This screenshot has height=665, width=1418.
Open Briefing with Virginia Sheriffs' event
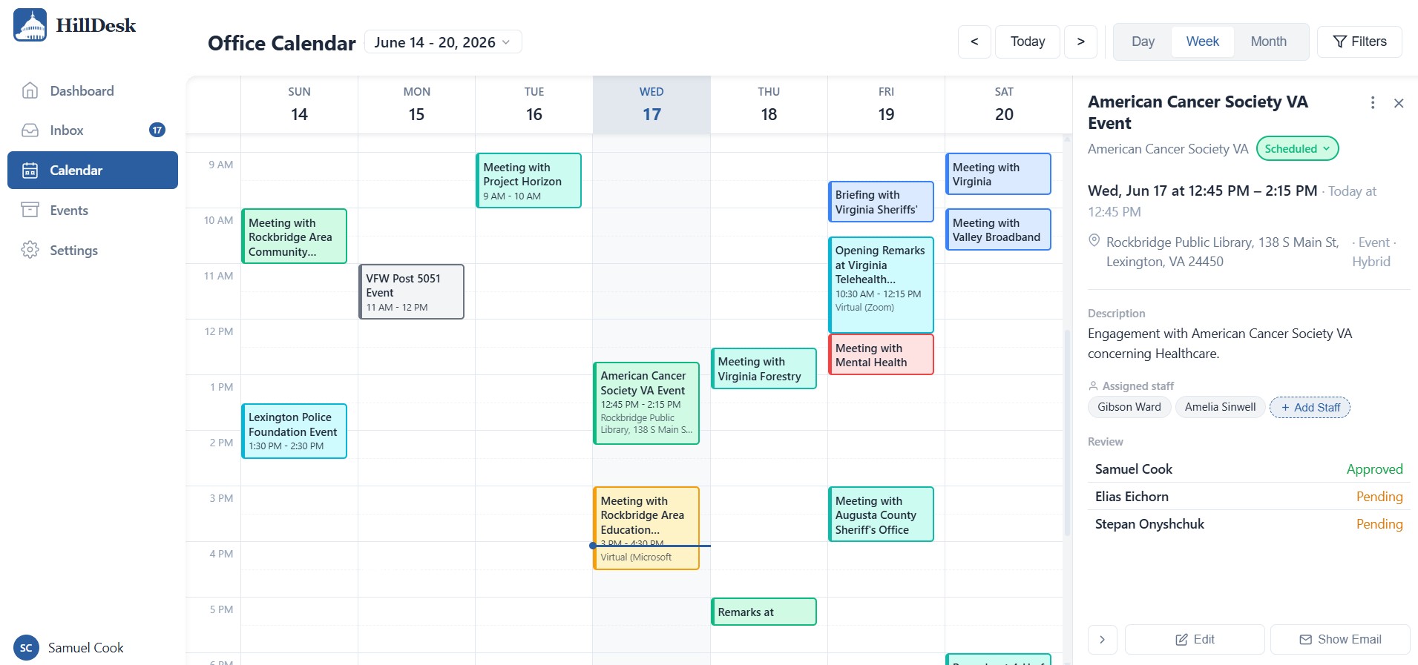[x=881, y=202]
